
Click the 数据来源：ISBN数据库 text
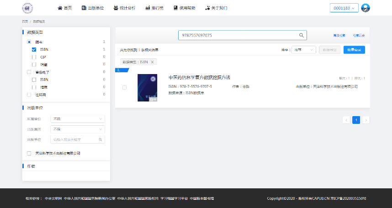coord(186,93)
